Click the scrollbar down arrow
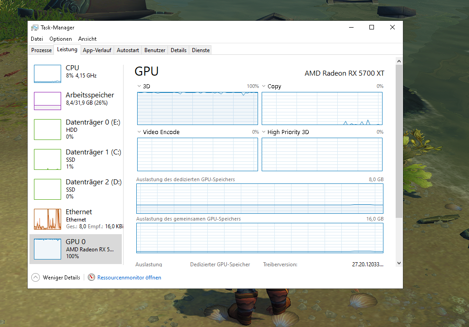 [399, 263]
